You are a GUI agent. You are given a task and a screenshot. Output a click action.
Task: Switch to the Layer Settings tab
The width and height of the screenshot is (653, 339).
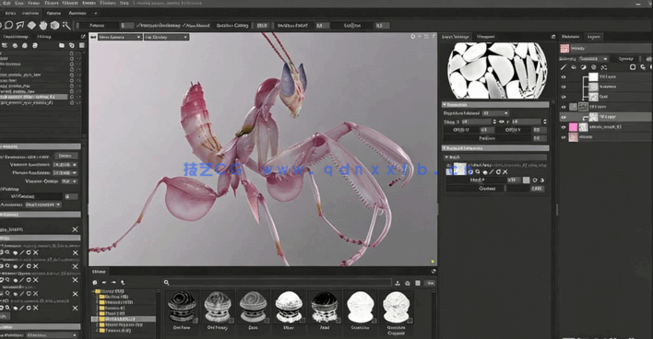(456, 37)
